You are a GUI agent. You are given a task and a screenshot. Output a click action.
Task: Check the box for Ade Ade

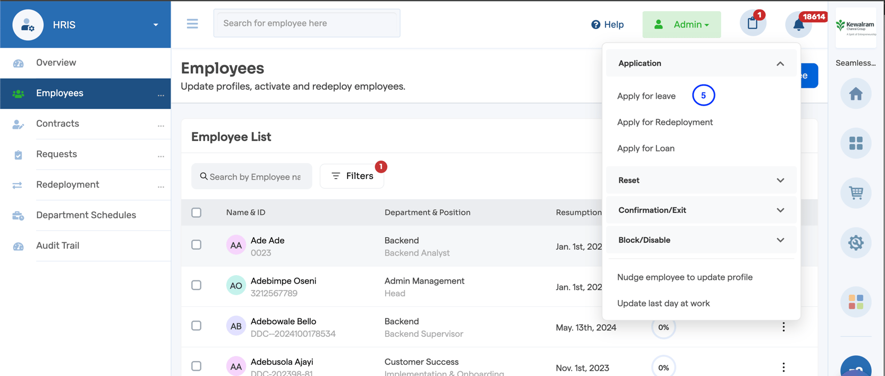pyautogui.click(x=196, y=245)
